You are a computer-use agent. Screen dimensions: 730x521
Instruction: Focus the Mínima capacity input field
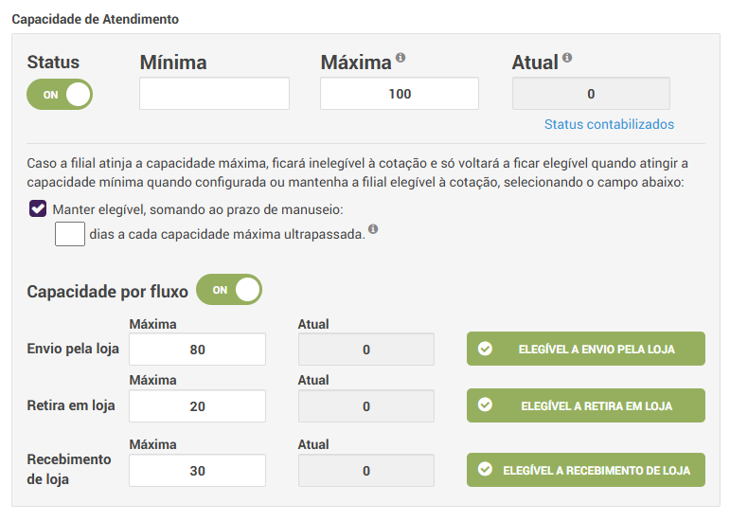[x=214, y=94]
